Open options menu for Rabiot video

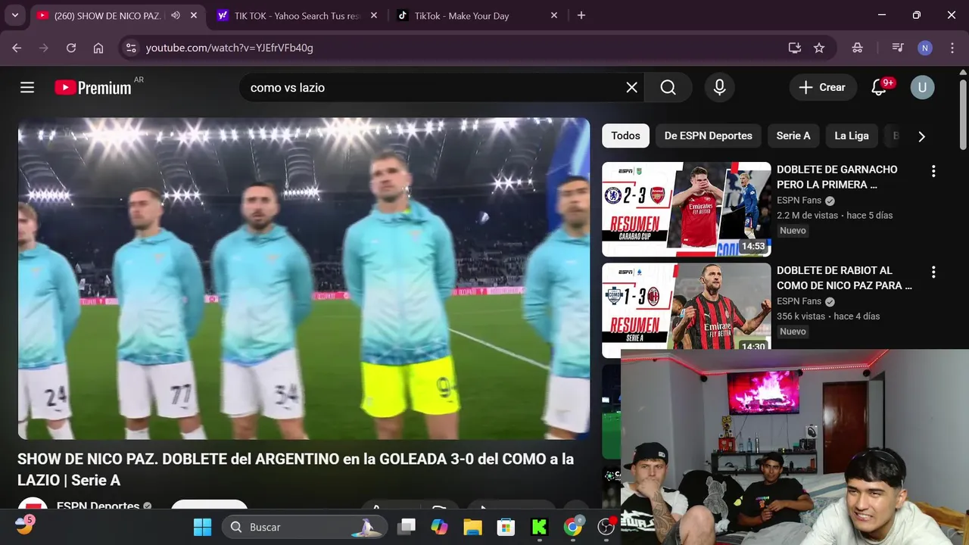tap(933, 272)
